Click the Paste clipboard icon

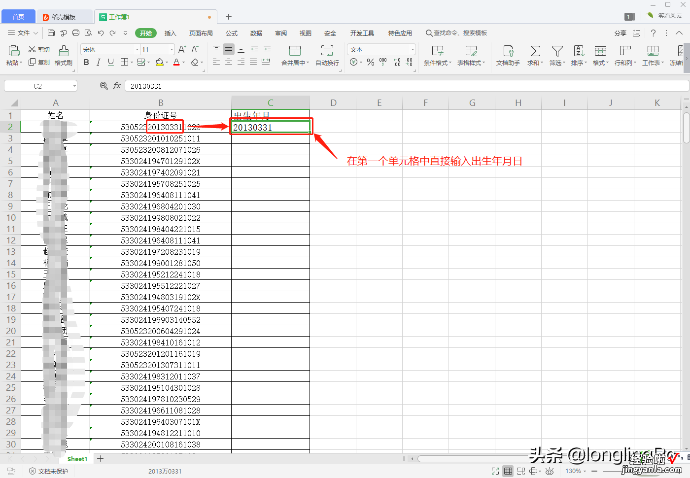tap(14, 51)
